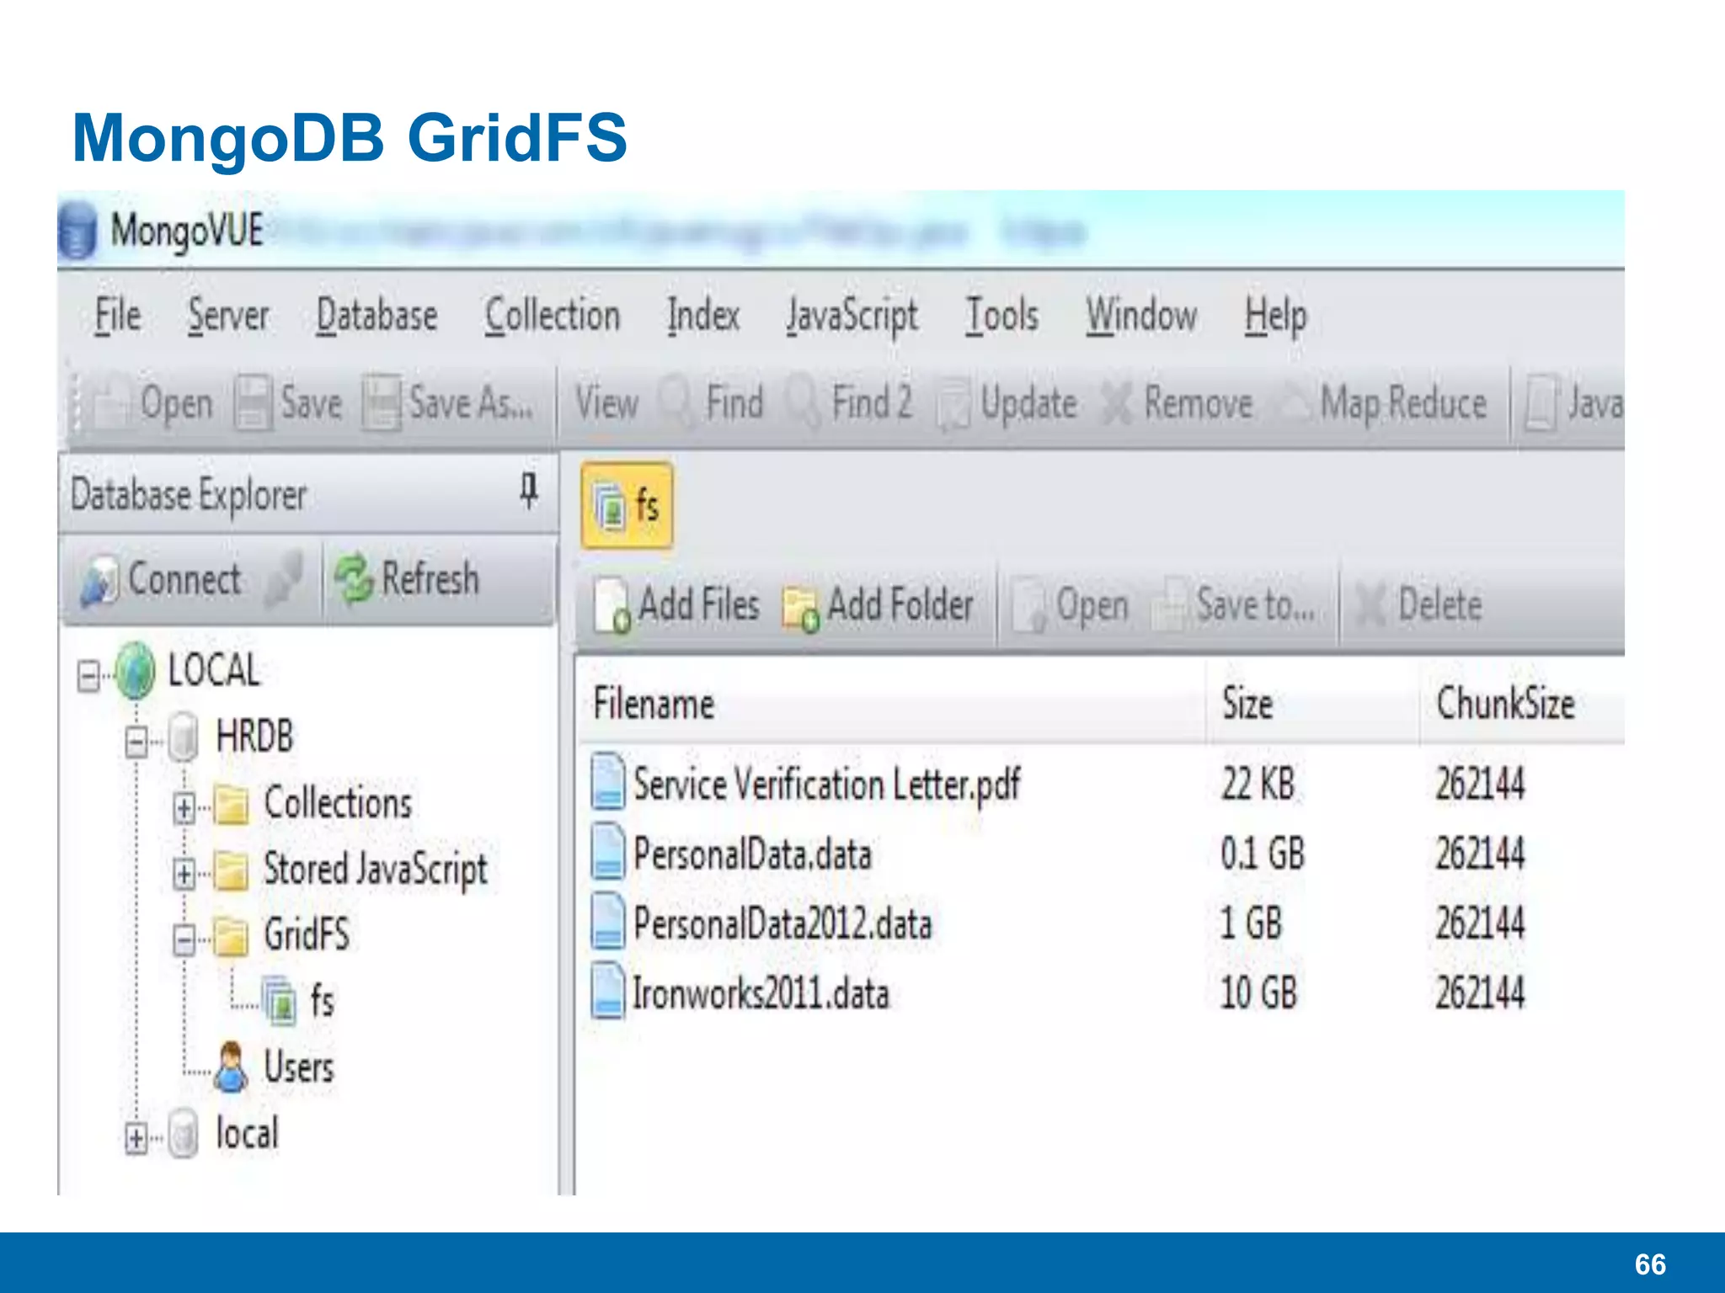Open the Tools menu
This screenshot has width=1725, height=1293.
coord(1001,316)
